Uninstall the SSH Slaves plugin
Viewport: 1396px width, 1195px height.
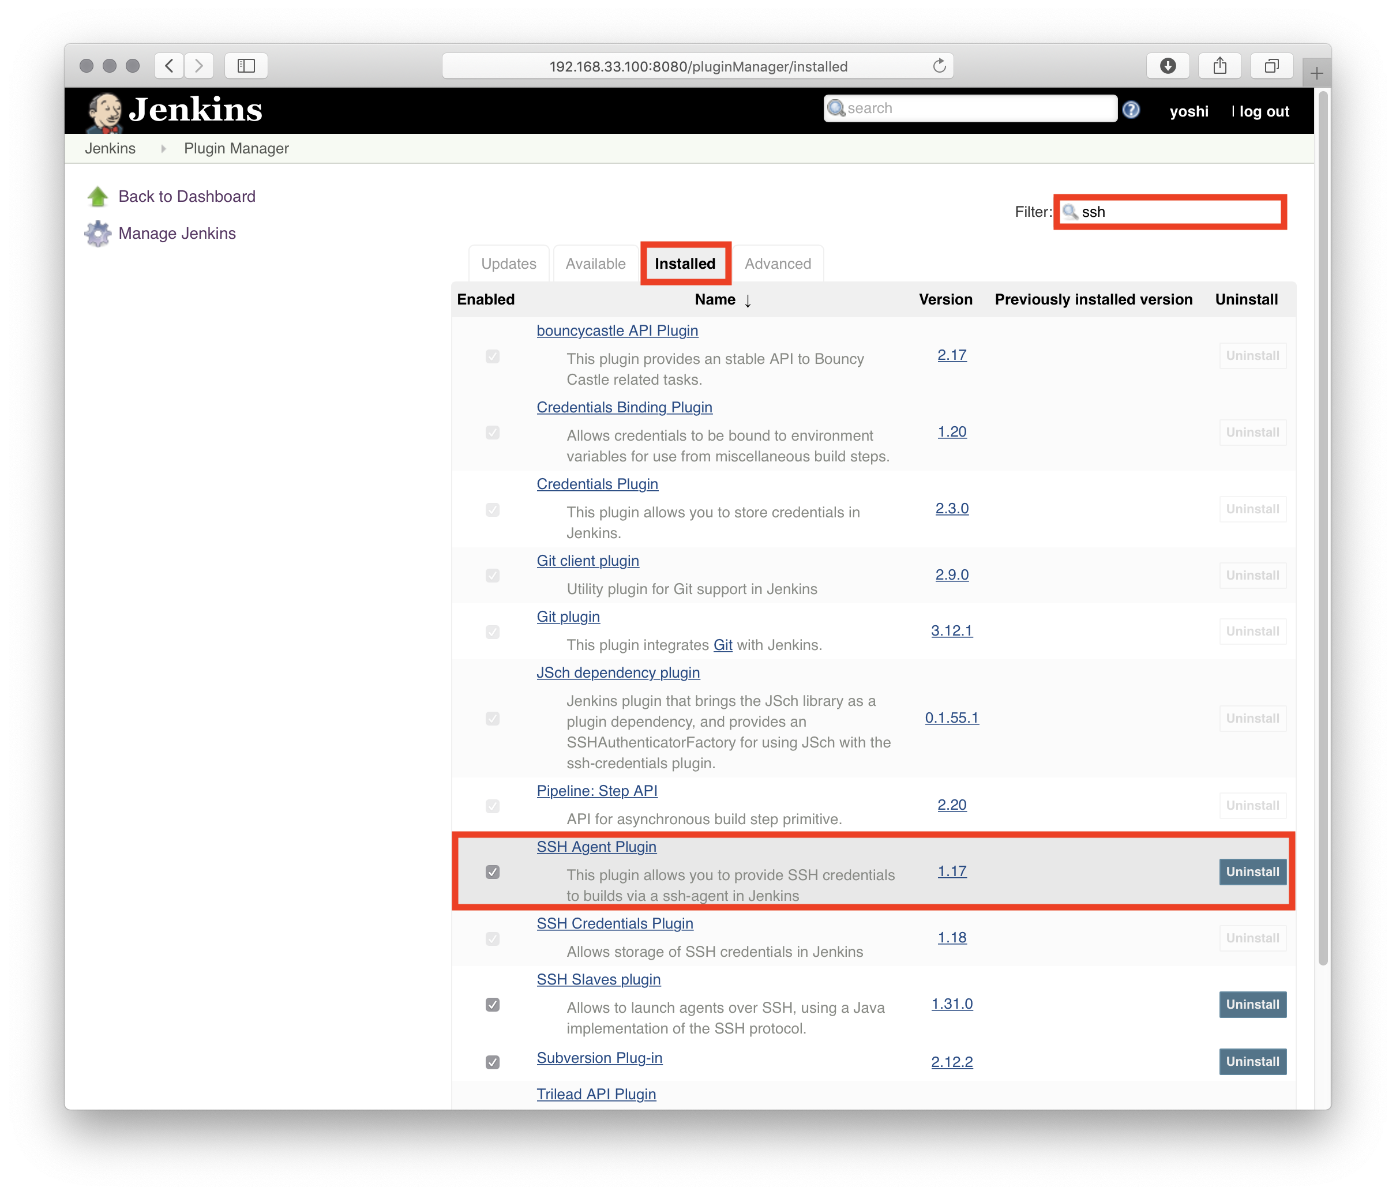coord(1252,1005)
